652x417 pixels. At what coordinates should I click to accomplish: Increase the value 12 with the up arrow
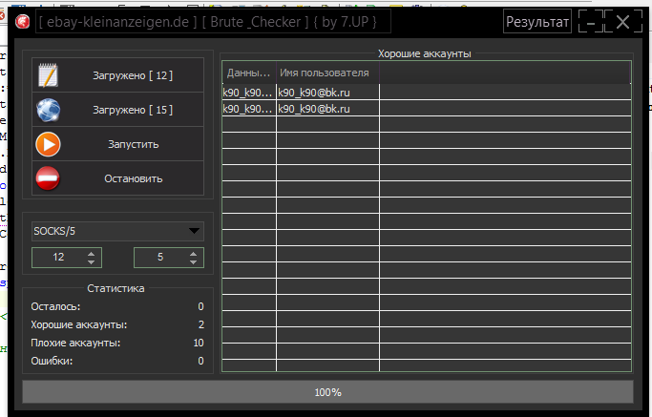click(x=91, y=253)
